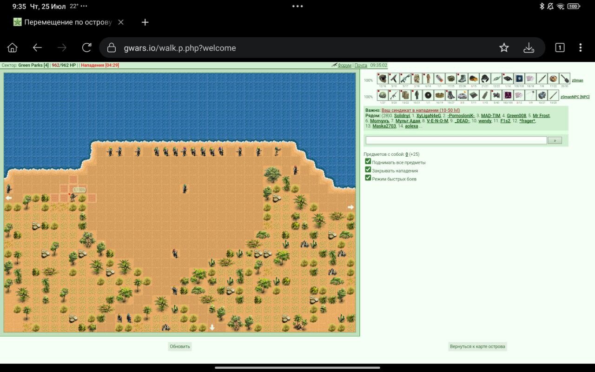Open a new tab with the plus button

pos(145,22)
